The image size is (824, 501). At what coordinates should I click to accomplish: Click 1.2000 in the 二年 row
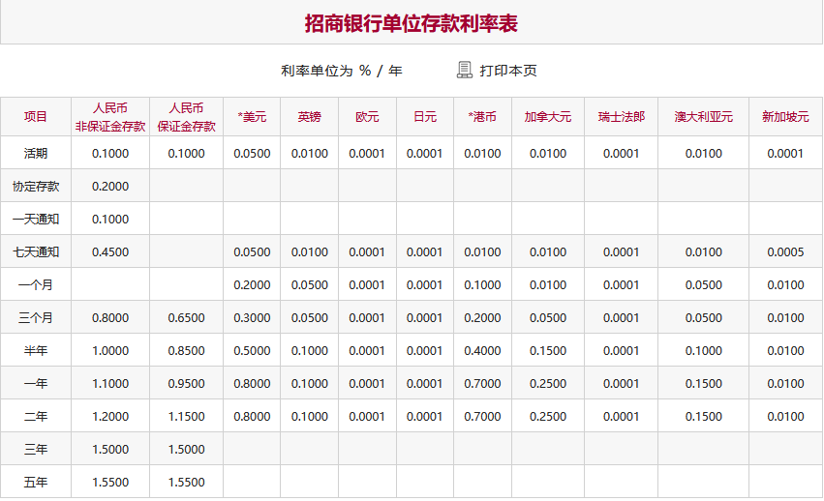(110, 417)
